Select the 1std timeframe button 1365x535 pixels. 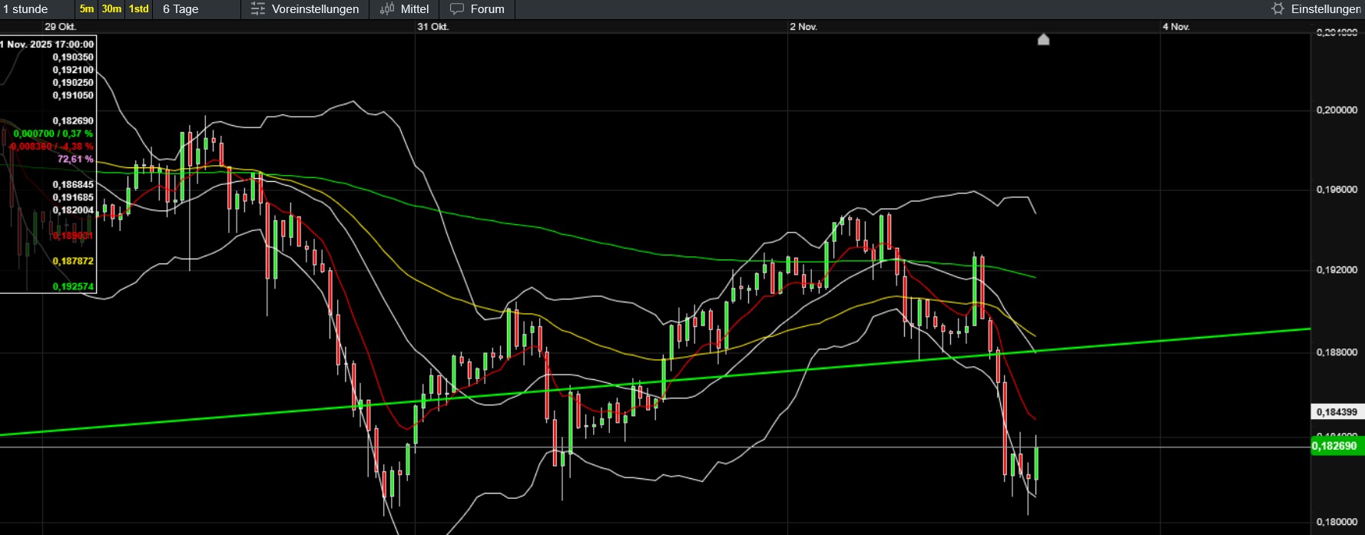(x=139, y=9)
